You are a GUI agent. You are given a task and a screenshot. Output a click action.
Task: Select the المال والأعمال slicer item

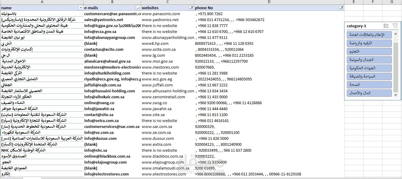coord(369,93)
